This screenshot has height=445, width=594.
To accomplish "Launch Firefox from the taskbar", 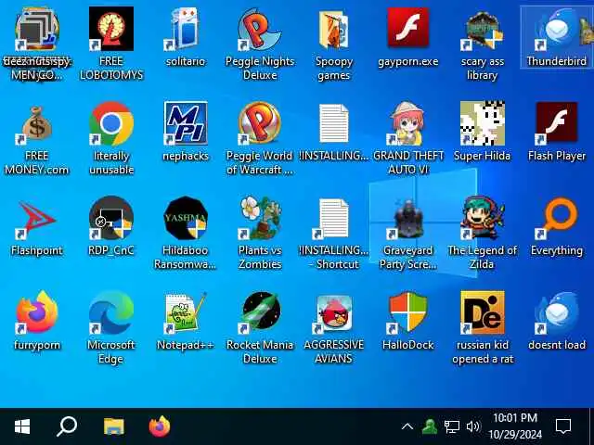I will 160,426.
